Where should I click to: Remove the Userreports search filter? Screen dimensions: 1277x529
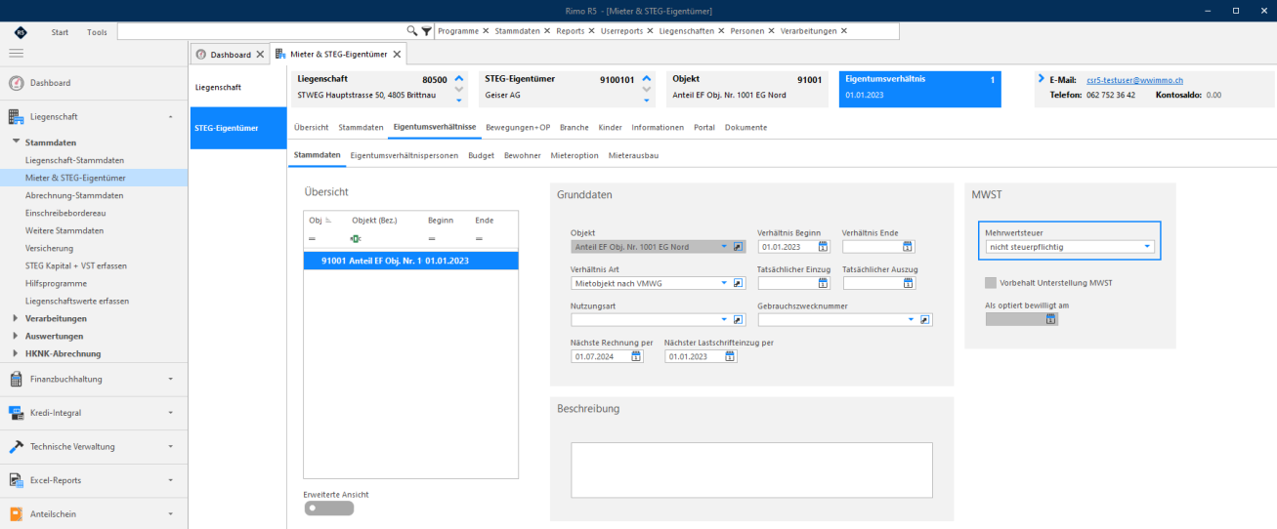coord(651,31)
